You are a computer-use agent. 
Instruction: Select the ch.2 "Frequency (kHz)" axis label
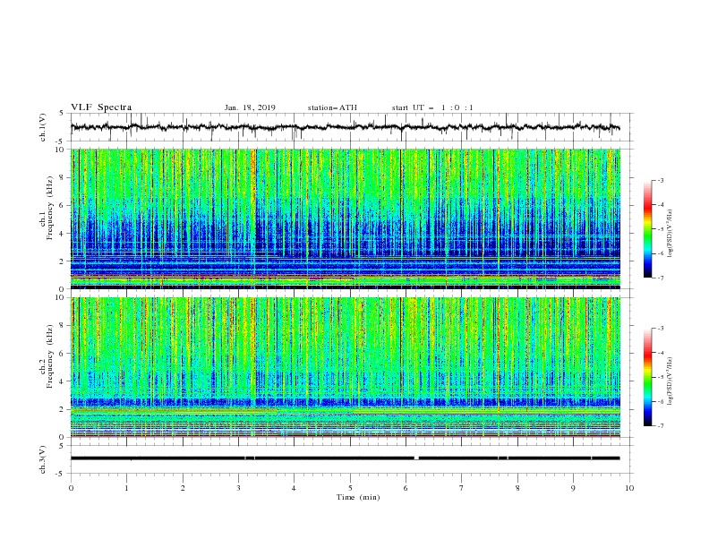pos(50,356)
